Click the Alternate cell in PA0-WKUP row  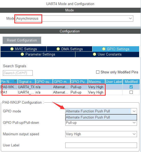tap(61, 87)
